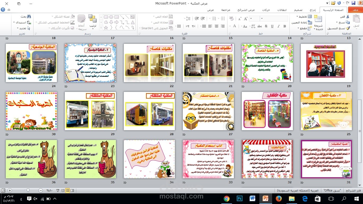Open Firefox from the taskbar
The width and height of the screenshot is (363, 204).
click(x=278, y=199)
